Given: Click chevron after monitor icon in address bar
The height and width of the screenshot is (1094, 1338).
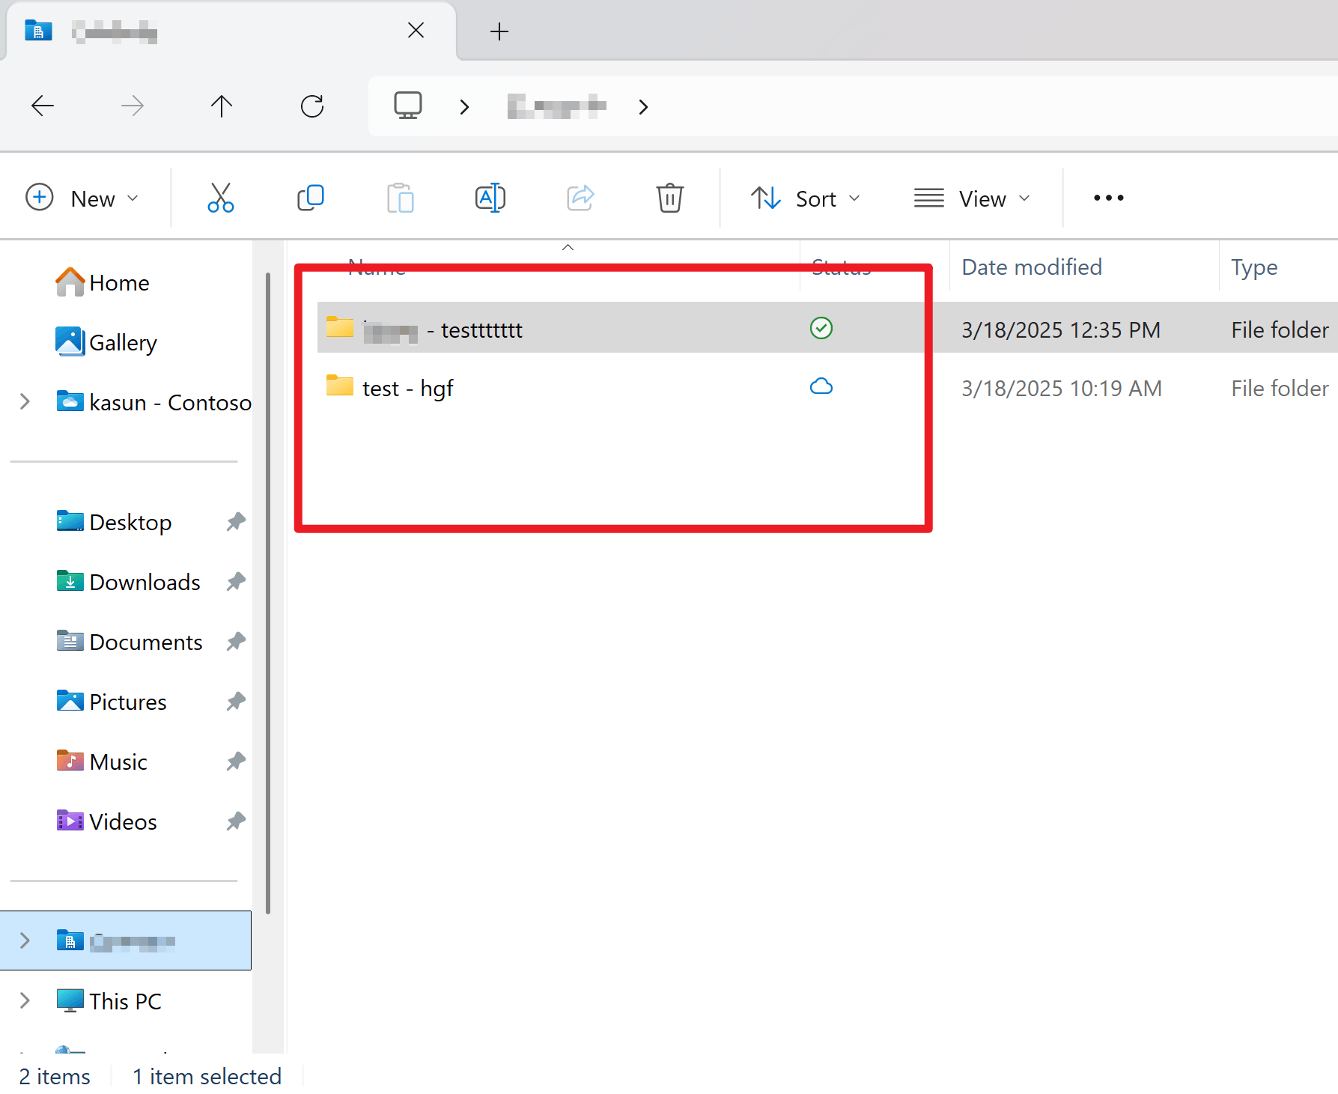Looking at the screenshot, I should (465, 107).
